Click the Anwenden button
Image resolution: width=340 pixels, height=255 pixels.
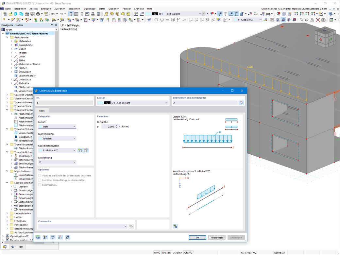point(236,237)
